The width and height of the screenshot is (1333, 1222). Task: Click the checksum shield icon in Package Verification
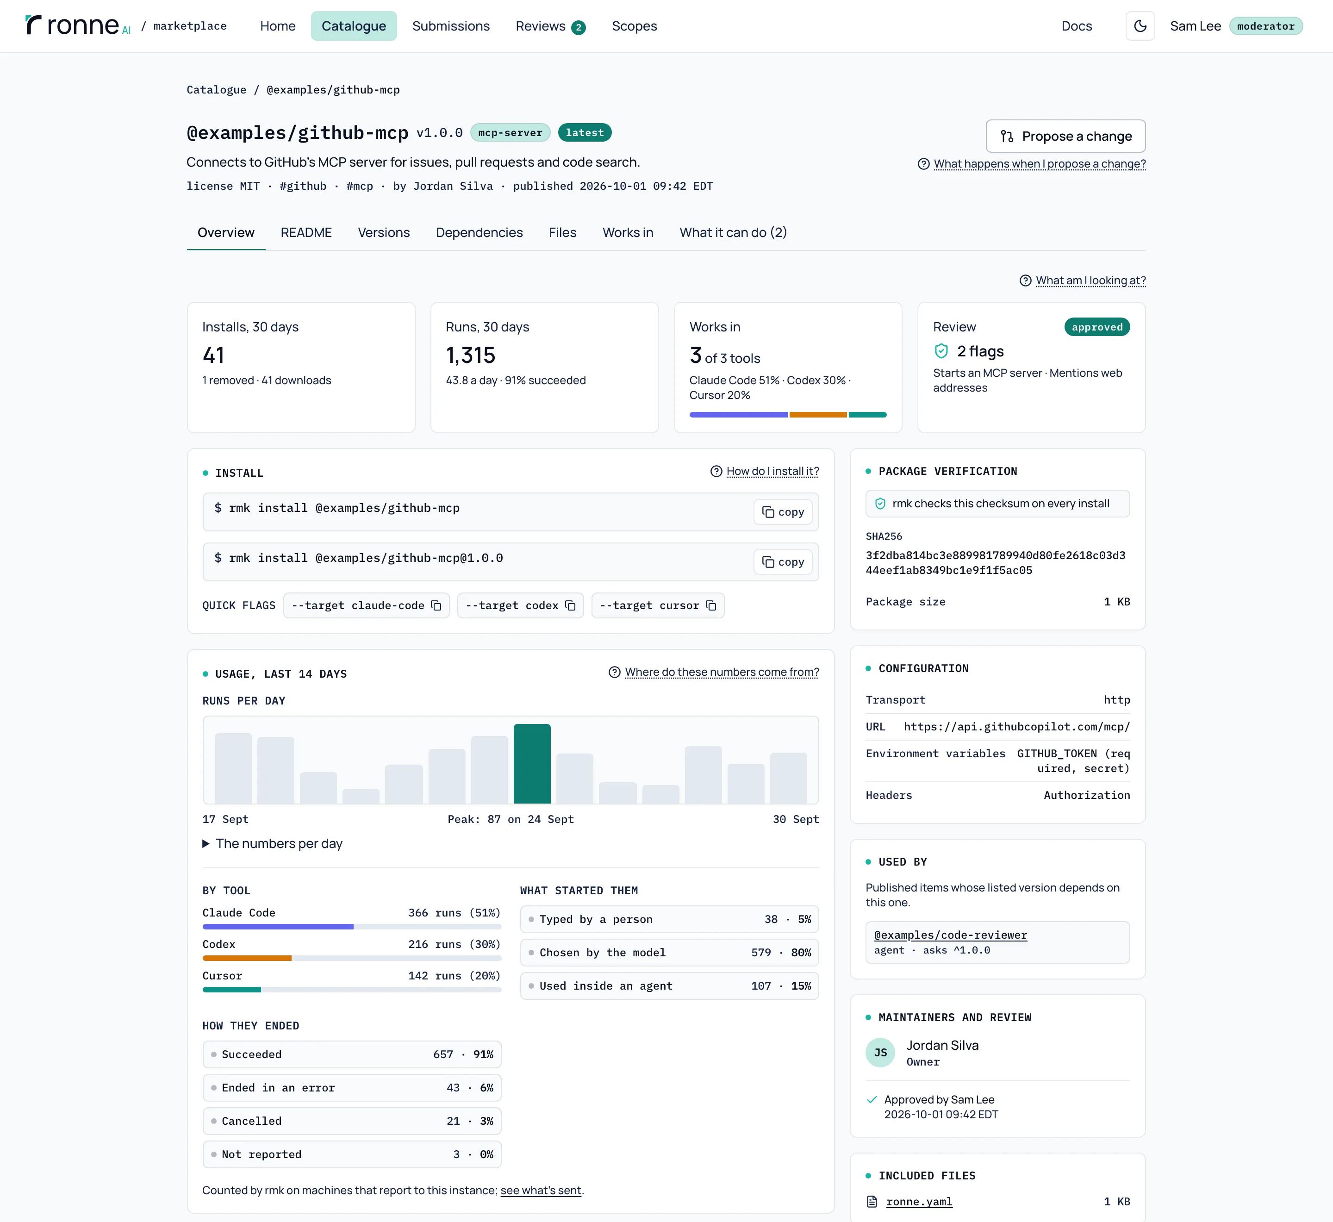point(880,504)
